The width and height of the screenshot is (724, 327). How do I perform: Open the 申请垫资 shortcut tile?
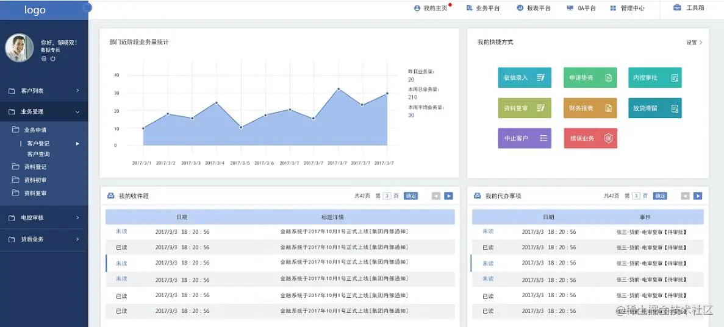(x=590, y=77)
